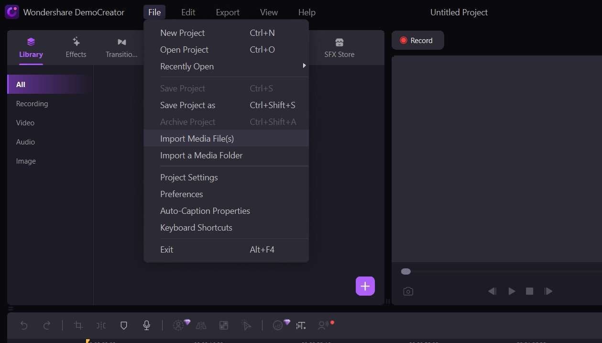Click the Split clip icon

pyautogui.click(x=101, y=326)
